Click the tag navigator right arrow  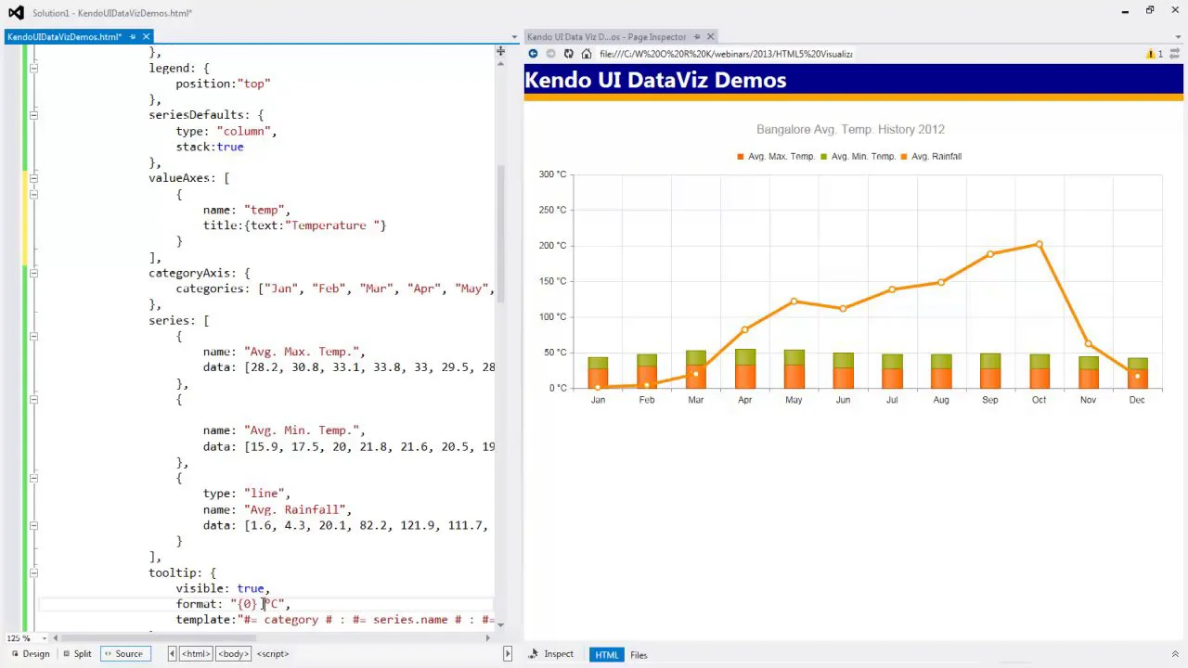507,654
